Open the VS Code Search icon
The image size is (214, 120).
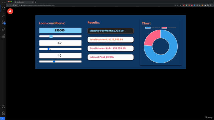[4, 15]
